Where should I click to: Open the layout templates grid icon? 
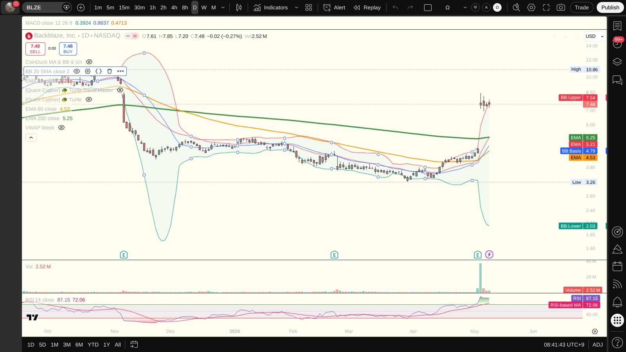[x=309, y=7]
